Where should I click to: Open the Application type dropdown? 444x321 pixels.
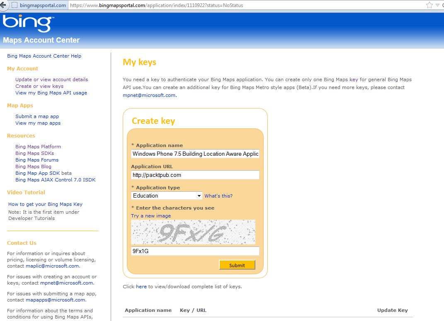coord(167,196)
